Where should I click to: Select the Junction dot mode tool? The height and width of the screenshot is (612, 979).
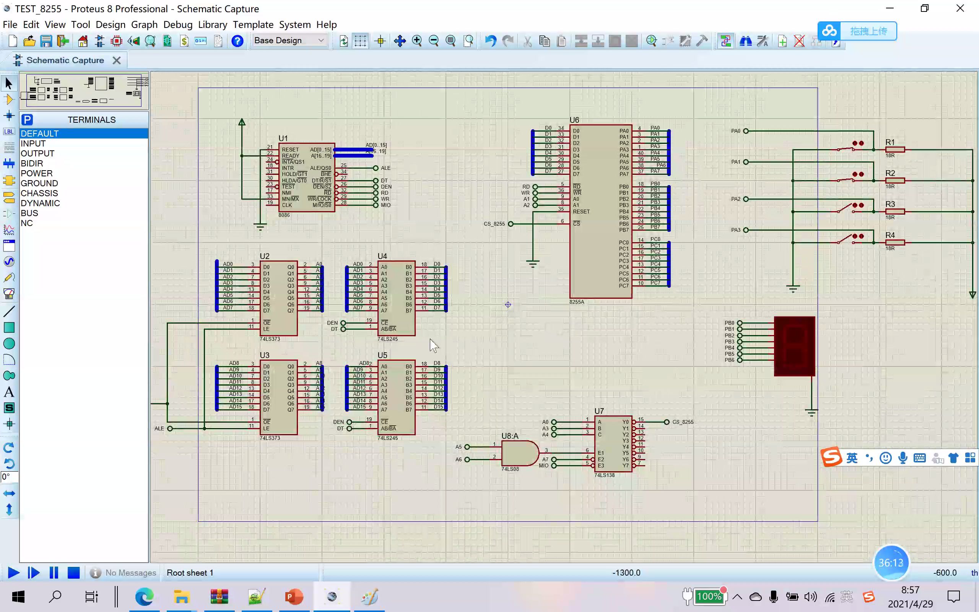(x=8, y=116)
